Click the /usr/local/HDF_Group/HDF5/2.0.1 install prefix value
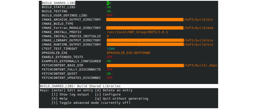This screenshot has width=257, height=109. pos(137,32)
